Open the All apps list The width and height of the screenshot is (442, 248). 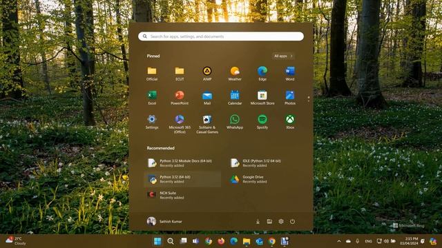click(283, 56)
